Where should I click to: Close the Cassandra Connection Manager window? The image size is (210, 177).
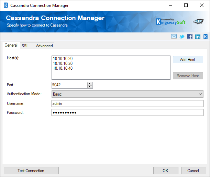[201, 6]
